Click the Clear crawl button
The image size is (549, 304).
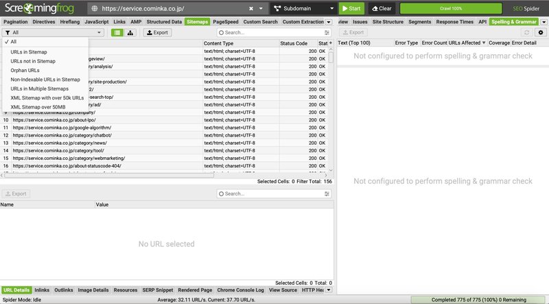click(x=382, y=9)
